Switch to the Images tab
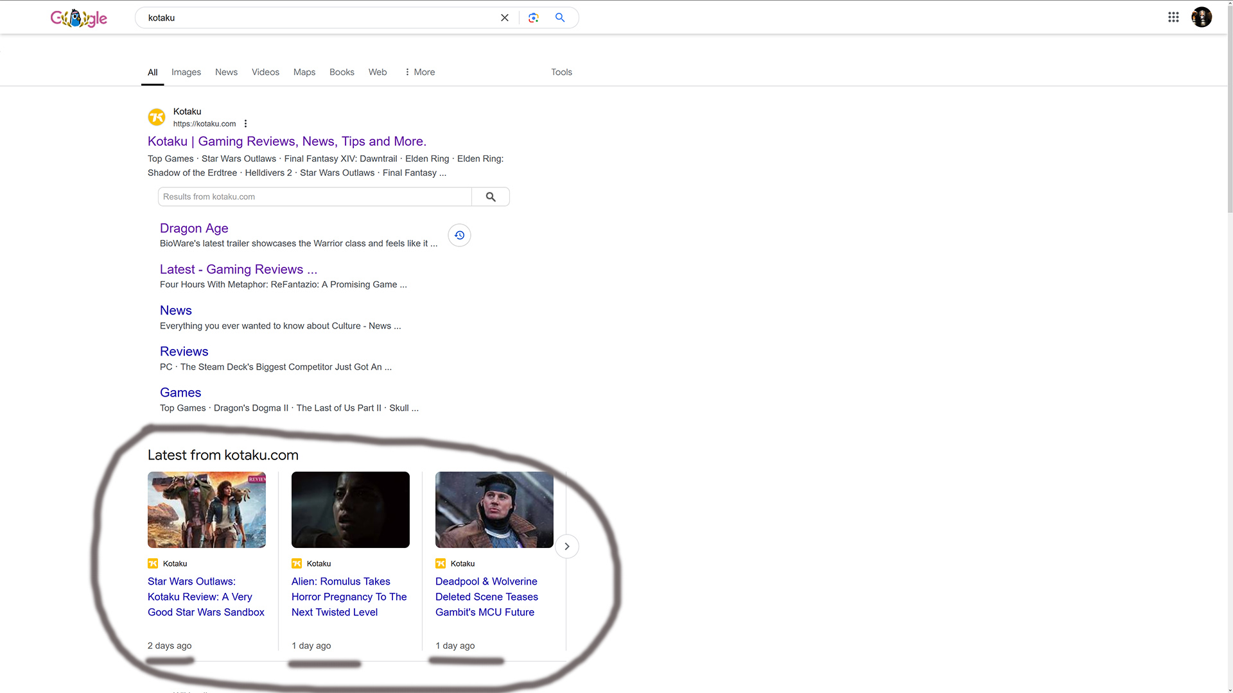The image size is (1233, 693). tap(186, 73)
